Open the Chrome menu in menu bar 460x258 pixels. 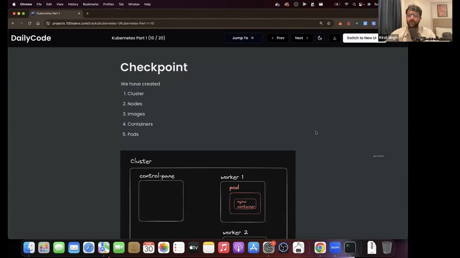click(x=26, y=4)
